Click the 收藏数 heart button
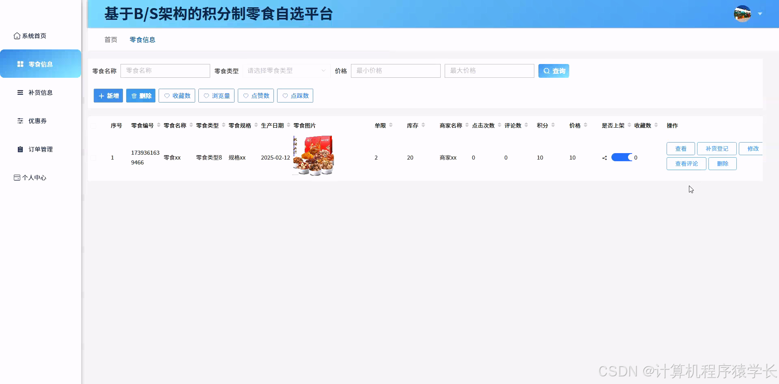 177,96
